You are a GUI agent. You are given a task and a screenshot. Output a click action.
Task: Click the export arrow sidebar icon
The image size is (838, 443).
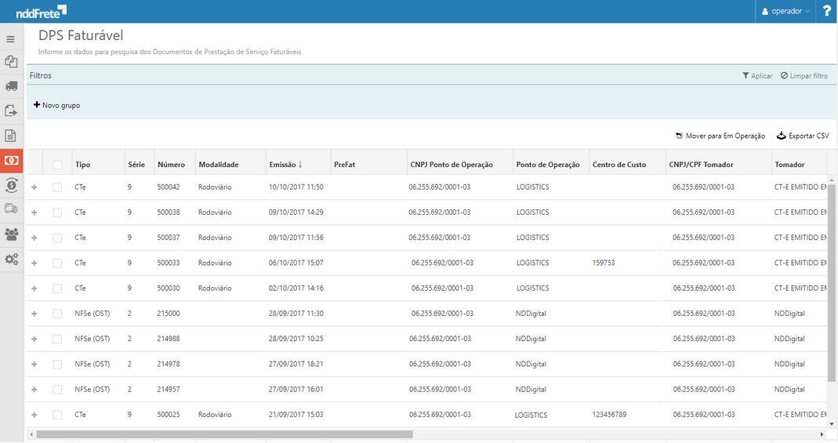pyautogui.click(x=11, y=111)
